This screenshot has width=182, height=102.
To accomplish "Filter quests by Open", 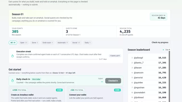I will coord(23,42).
